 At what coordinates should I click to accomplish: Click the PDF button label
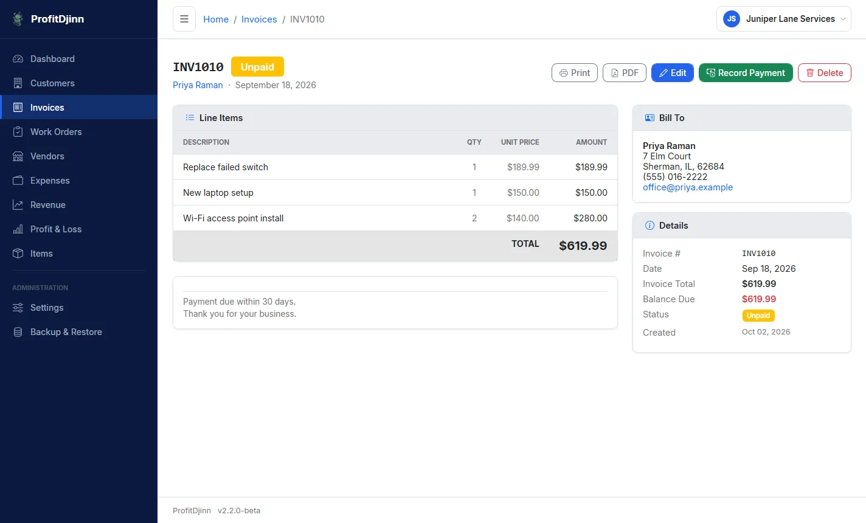(x=630, y=73)
